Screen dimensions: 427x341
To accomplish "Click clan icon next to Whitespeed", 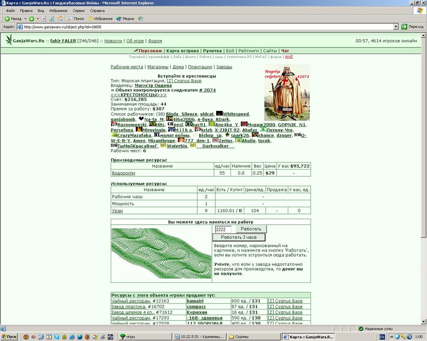I will [219, 113].
